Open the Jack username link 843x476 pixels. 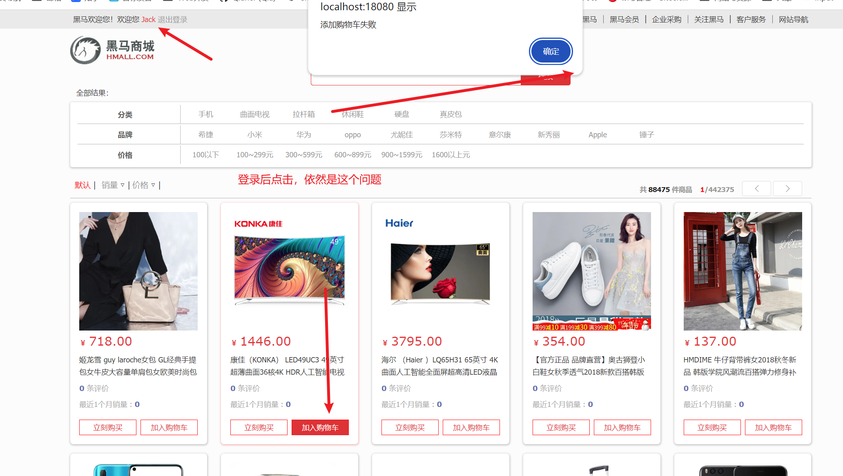(x=148, y=20)
